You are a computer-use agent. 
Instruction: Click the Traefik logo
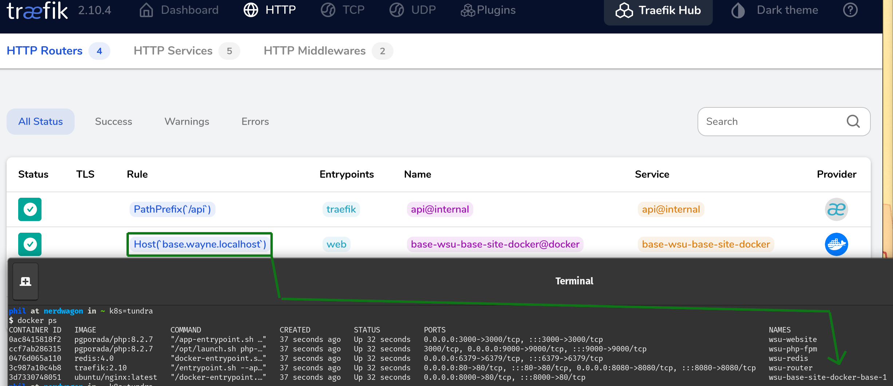pyautogui.click(x=37, y=10)
